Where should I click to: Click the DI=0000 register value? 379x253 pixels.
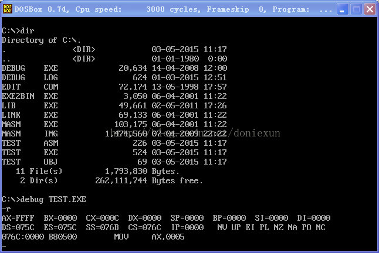(x=314, y=218)
